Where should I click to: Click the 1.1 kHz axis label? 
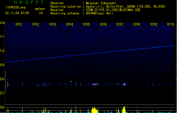[x=3, y=37]
